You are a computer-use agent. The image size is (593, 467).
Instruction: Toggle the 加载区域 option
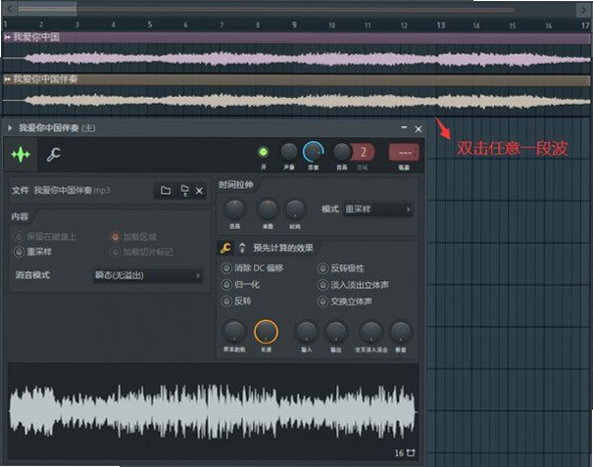coord(133,237)
